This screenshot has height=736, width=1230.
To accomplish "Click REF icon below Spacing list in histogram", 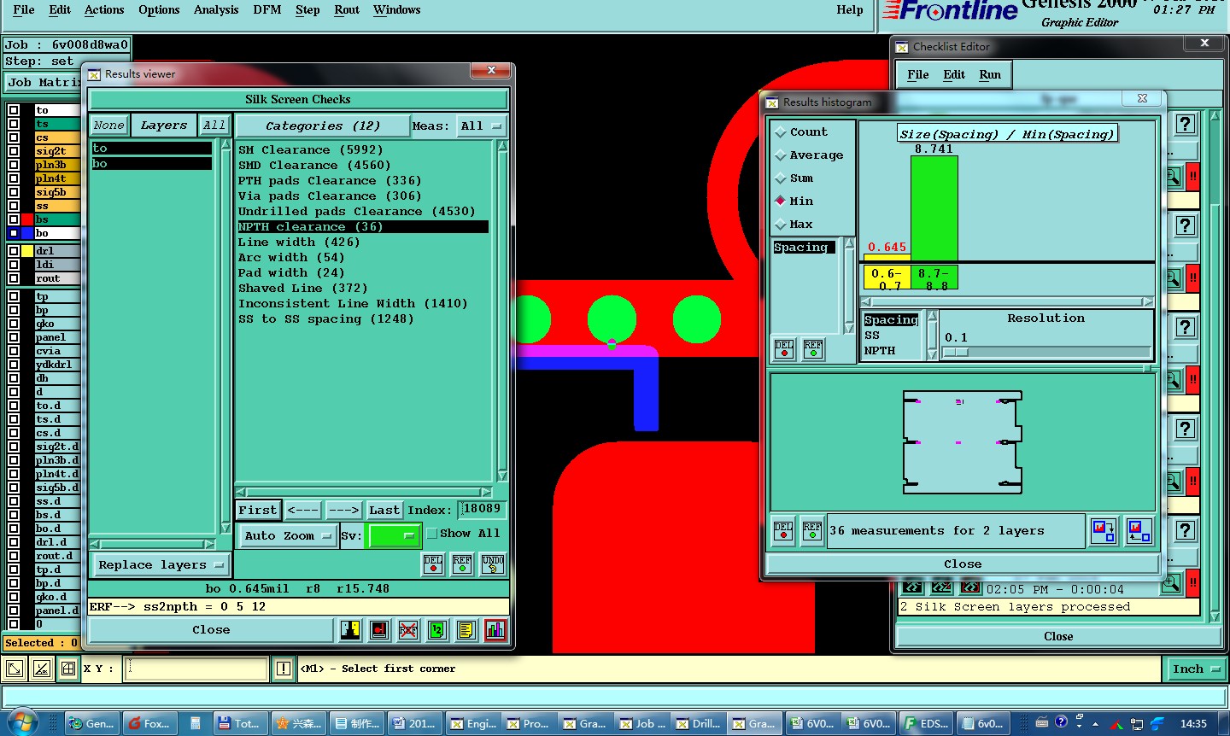I will click(813, 349).
